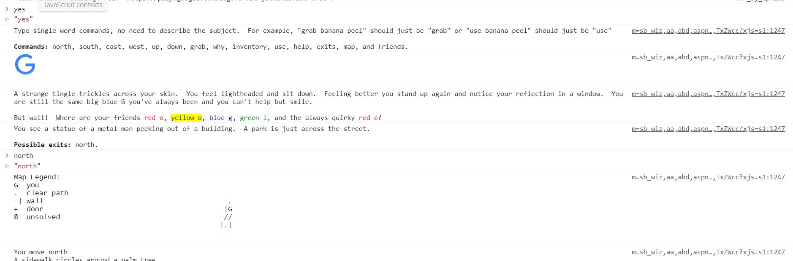
Task: Click the JavaScript contexts tooltip
Action: coord(73,5)
